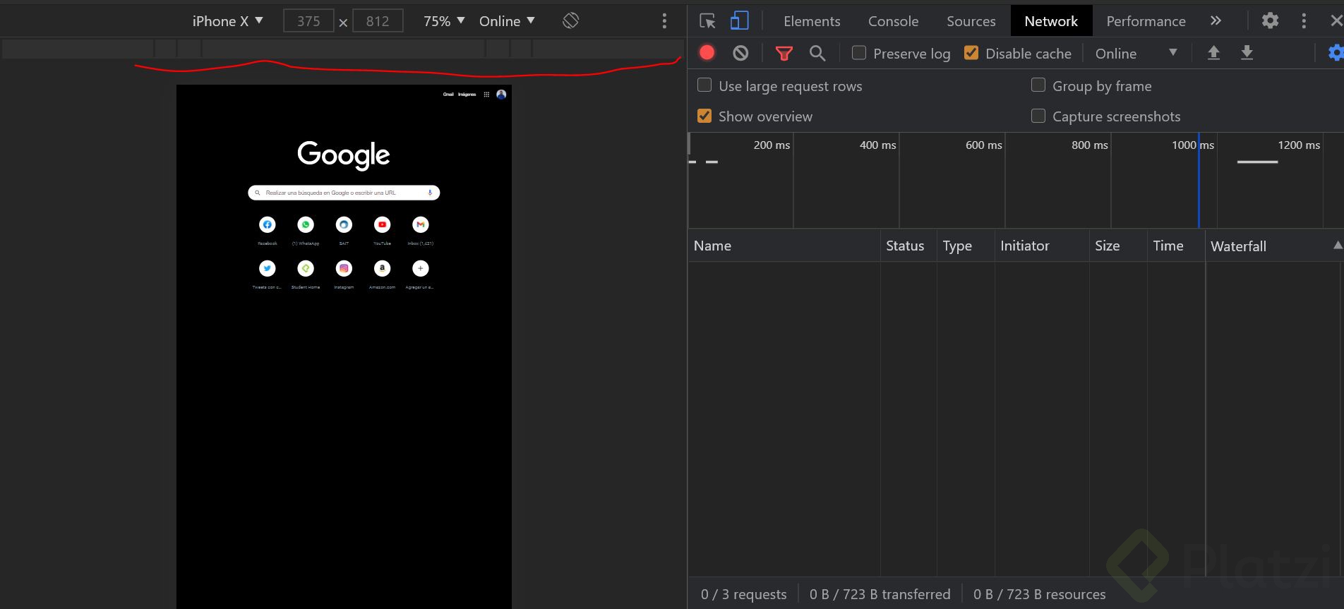Switch to Performance tab

pos(1146,21)
